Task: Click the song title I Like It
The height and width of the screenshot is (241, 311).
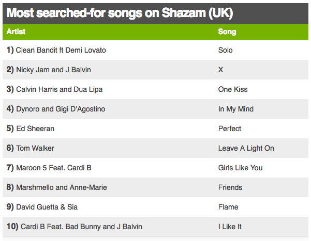Action: (230, 227)
